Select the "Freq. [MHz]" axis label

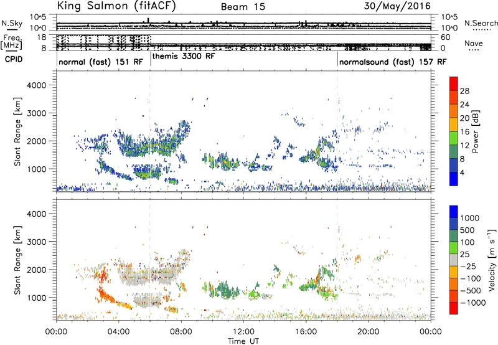click(12, 42)
